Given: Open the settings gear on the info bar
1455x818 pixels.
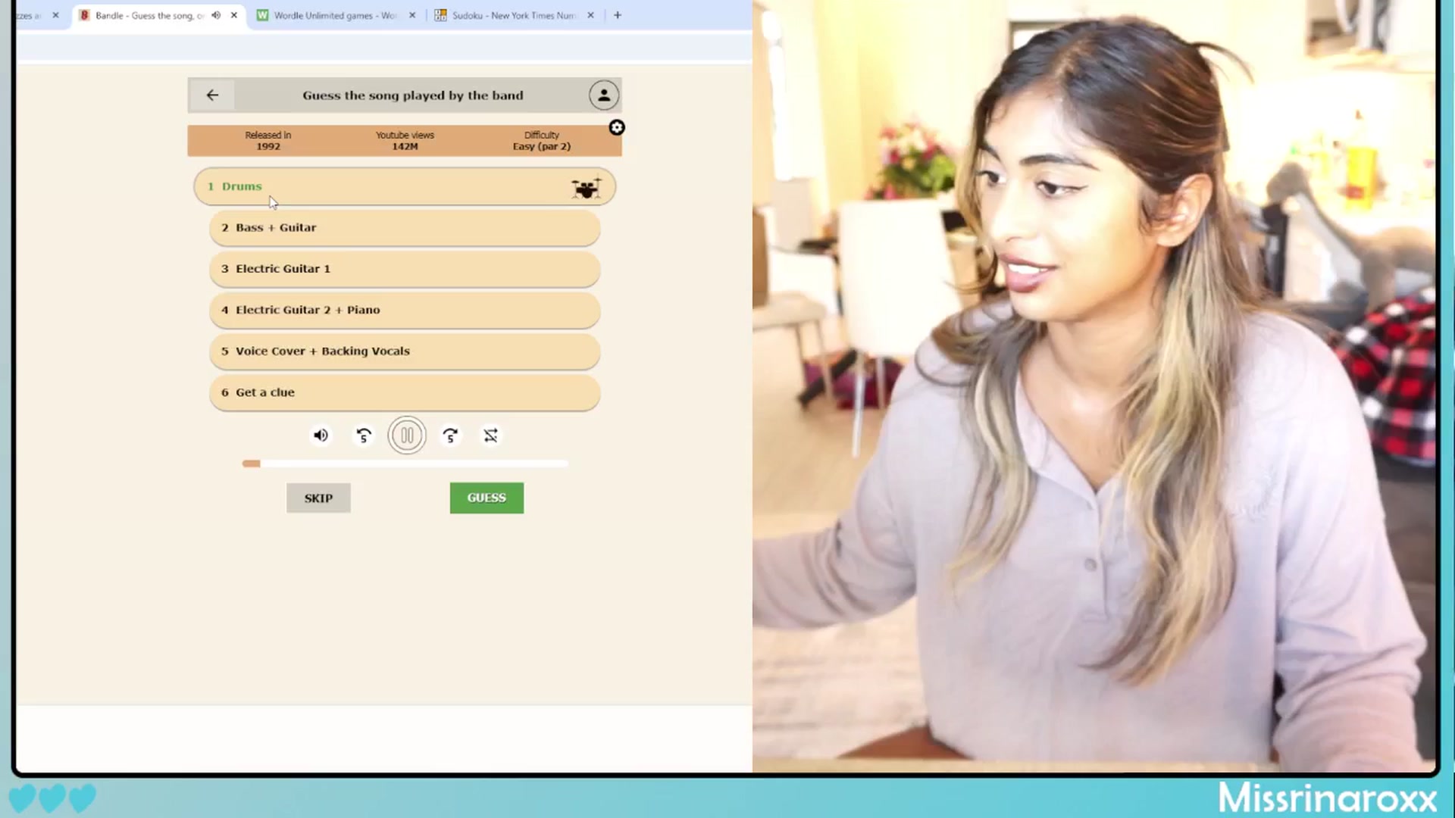Looking at the screenshot, I should click(x=617, y=128).
